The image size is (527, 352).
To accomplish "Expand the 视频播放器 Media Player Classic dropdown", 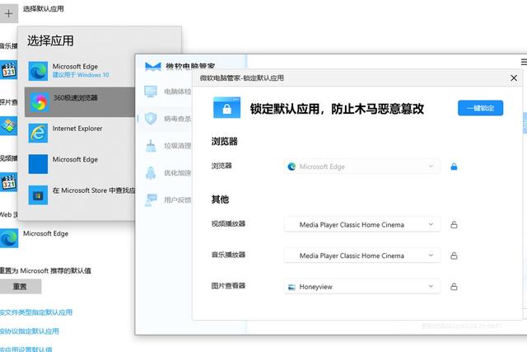I will 362,225.
